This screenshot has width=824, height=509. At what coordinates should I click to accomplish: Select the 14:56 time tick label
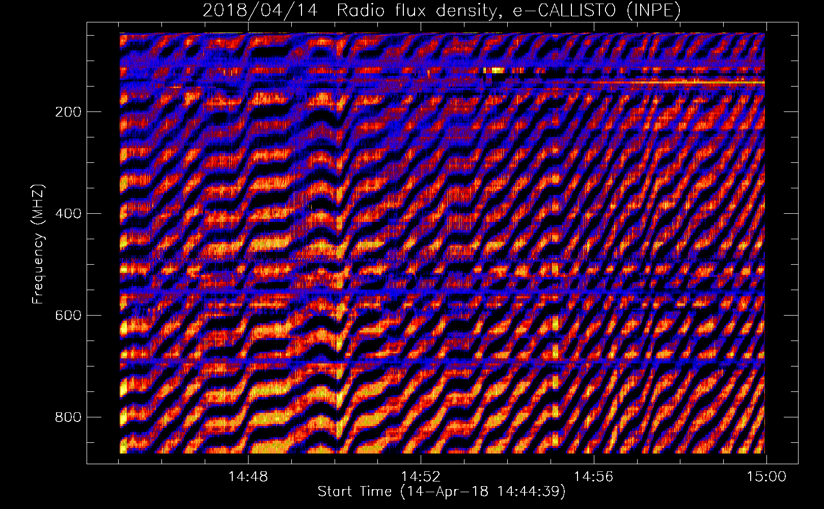coord(593,477)
